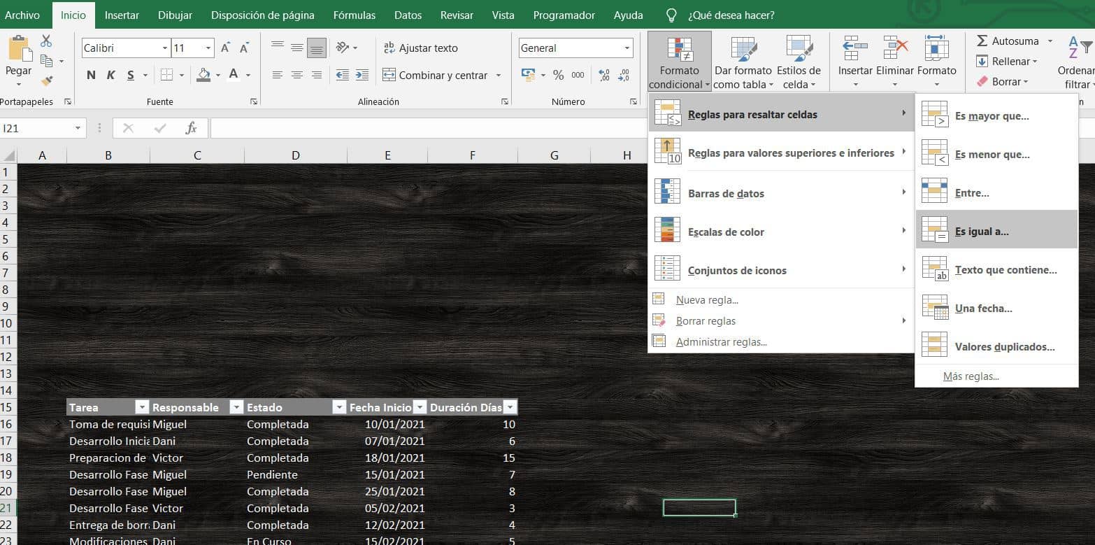Click the Increase Decimal icon

605,75
